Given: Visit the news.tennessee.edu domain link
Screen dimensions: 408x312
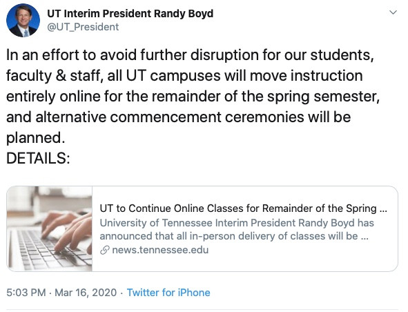Looking at the screenshot, I should pos(160,250).
